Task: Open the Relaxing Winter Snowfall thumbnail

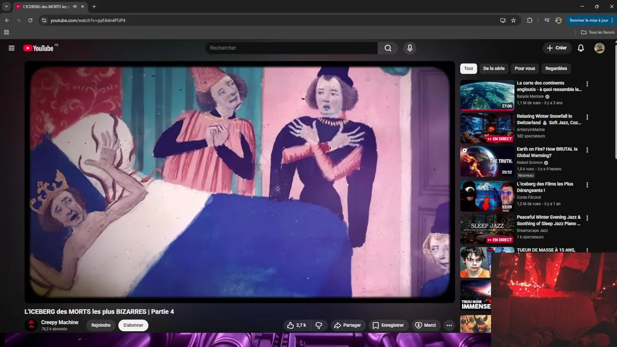Action: pyautogui.click(x=487, y=128)
